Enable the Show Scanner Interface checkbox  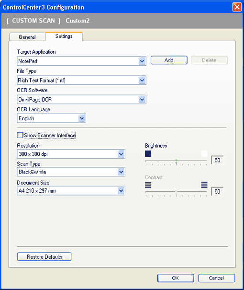(x=20, y=135)
